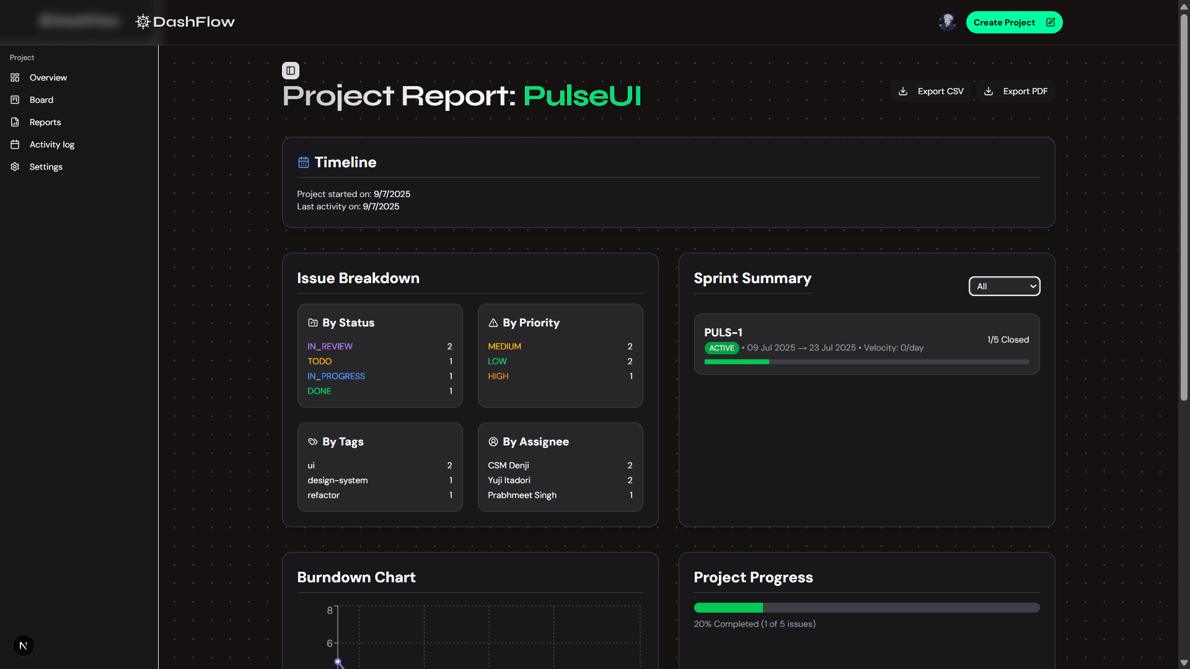This screenshot has height=669, width=1190.
Task: Select the Board icon in the sidebar
Action: (14, 100)
